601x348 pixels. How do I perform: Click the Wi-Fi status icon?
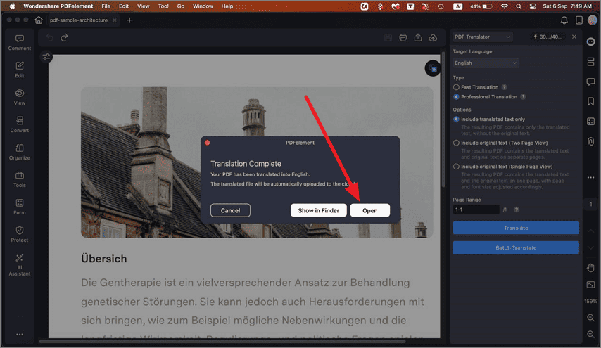pyautogui.click(x=505, y=6)
